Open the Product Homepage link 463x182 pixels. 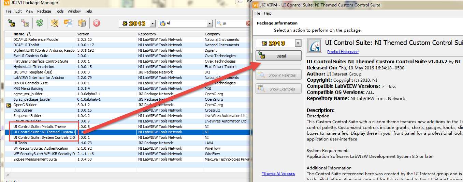[343, 52]
